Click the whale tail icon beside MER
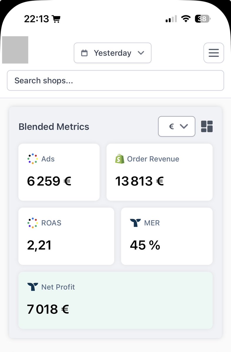 135,223
